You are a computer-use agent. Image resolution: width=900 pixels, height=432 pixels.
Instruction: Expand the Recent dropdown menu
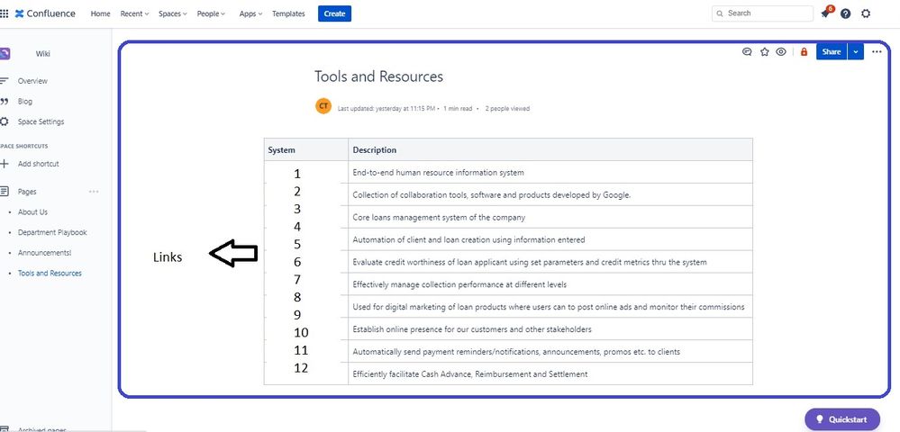(134, 13)
